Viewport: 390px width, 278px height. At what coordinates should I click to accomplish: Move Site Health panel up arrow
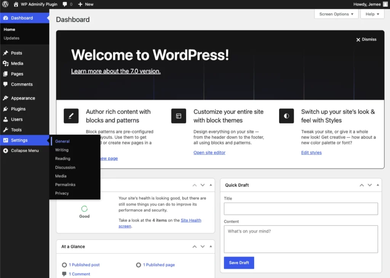click(195, 185)
